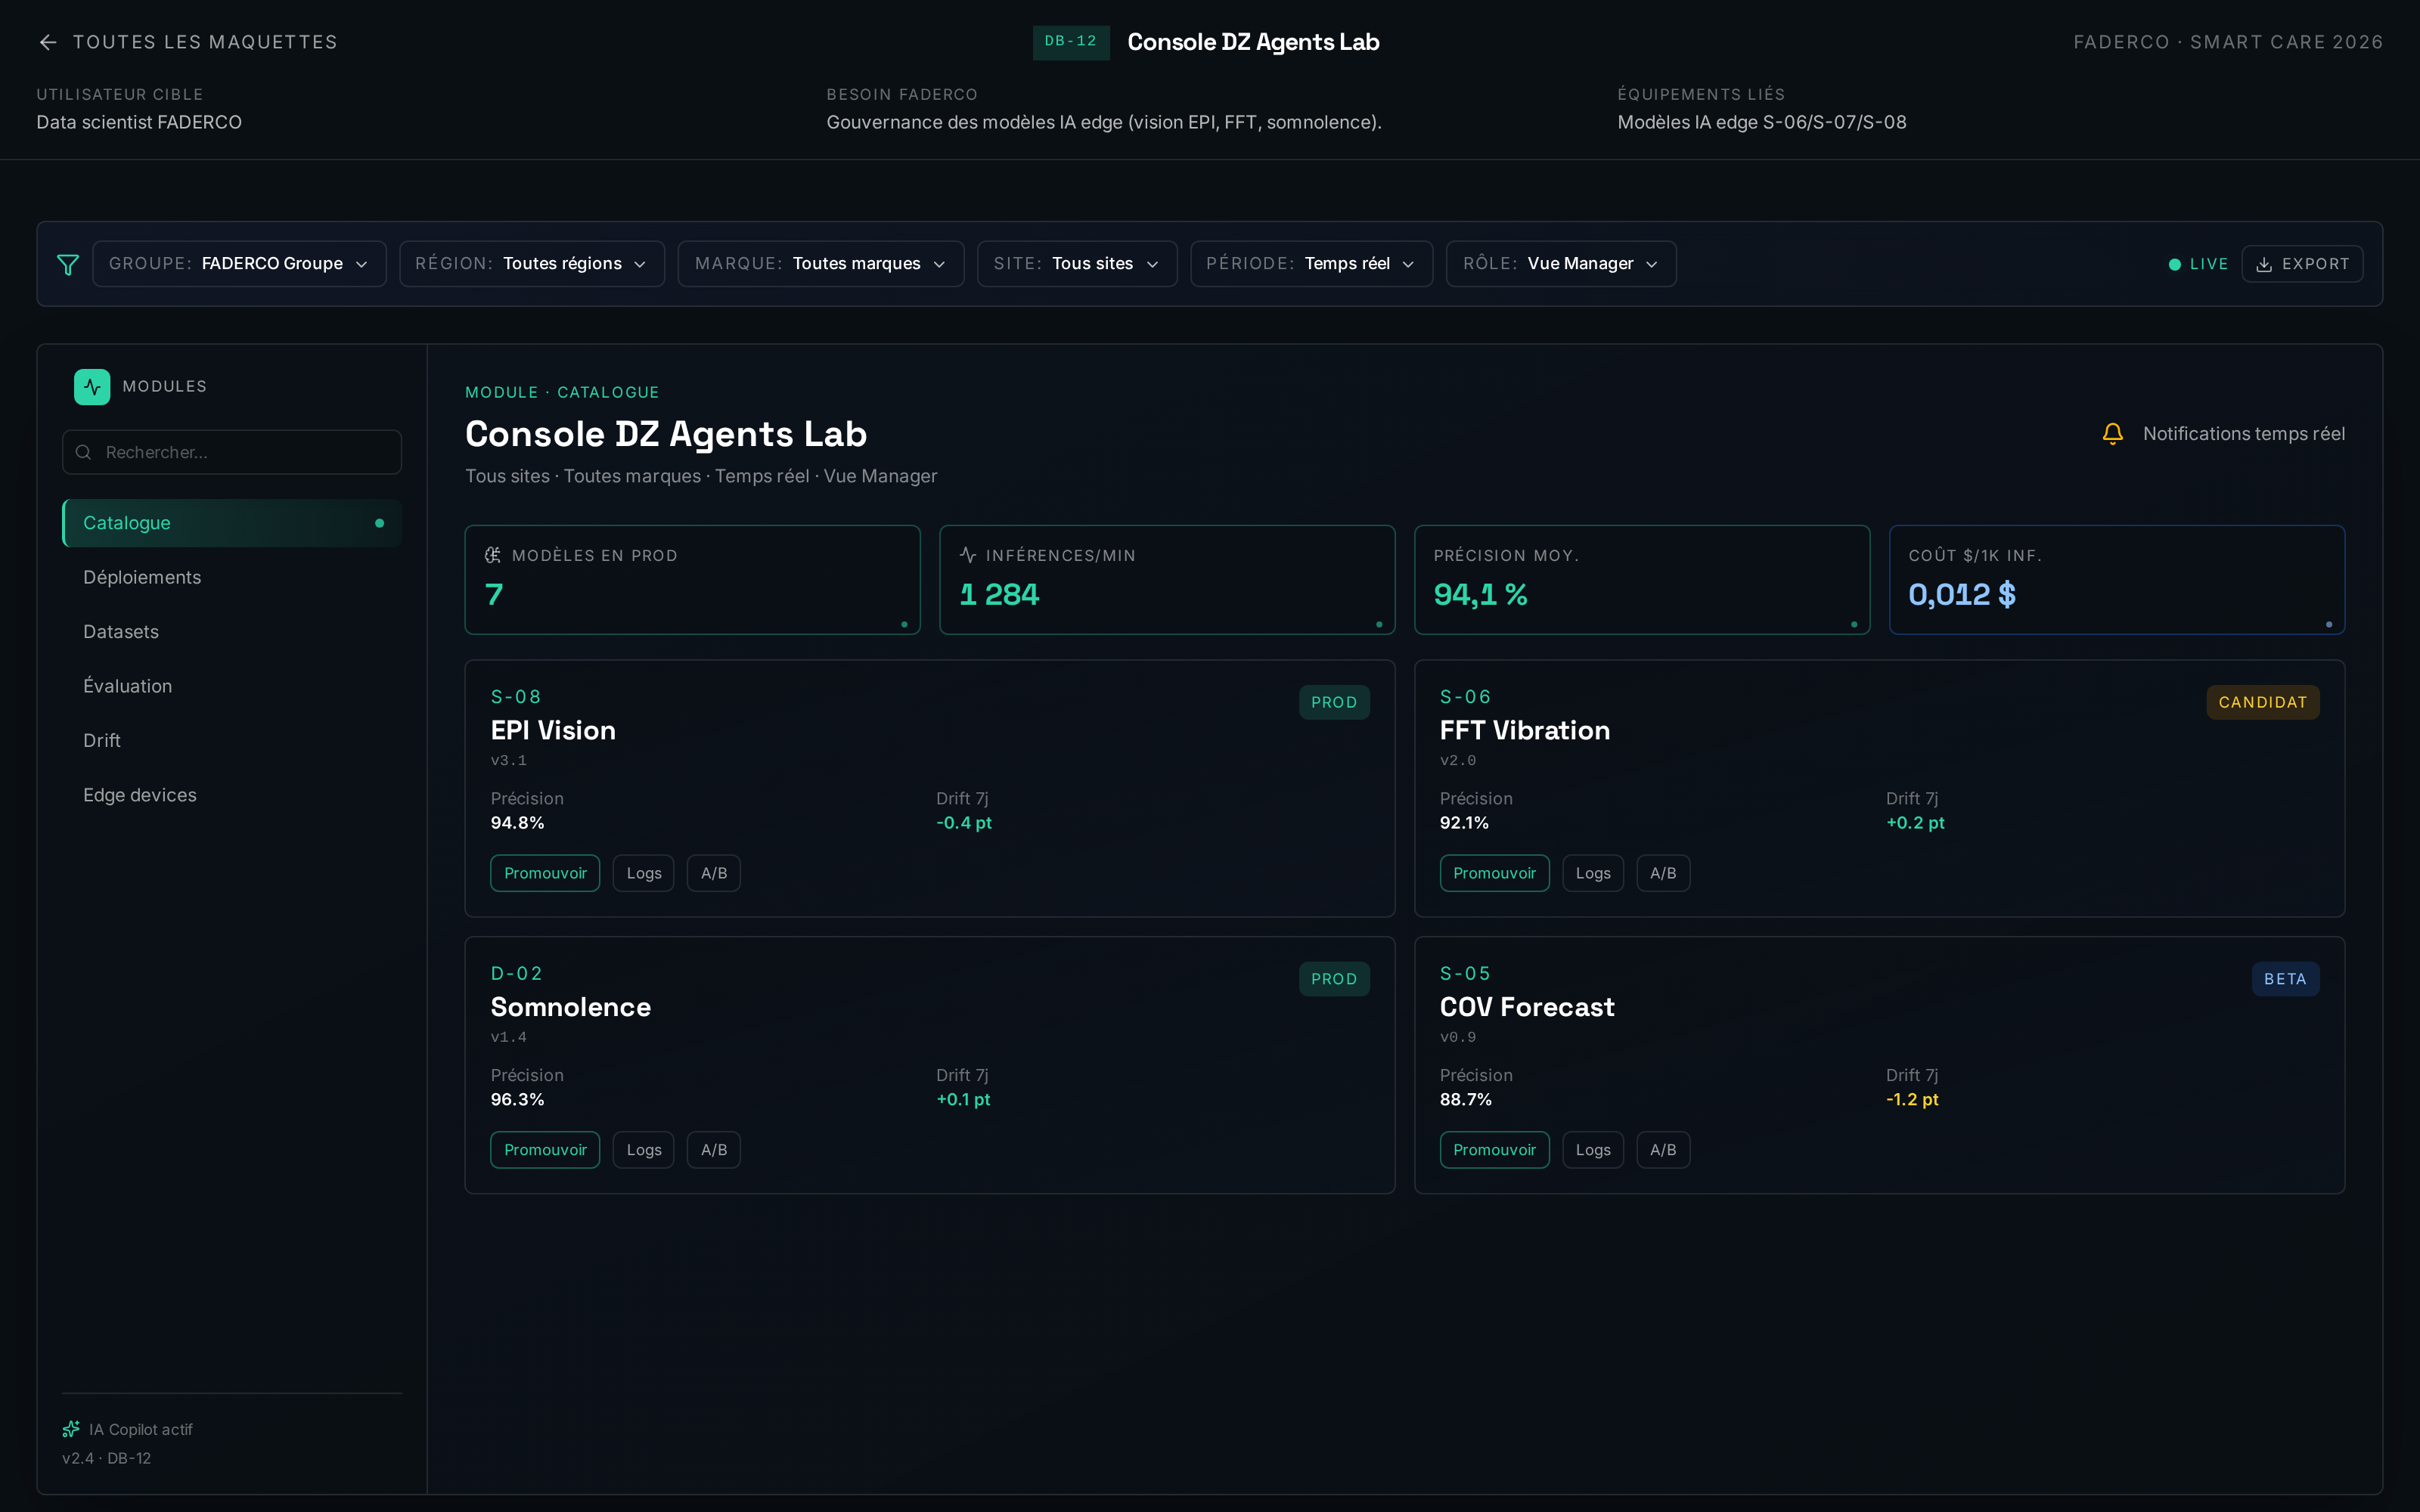The width and height of the screenshot is (2420, 1512).
Task: Click the Rechercher search field
Action: click(232, 452)
